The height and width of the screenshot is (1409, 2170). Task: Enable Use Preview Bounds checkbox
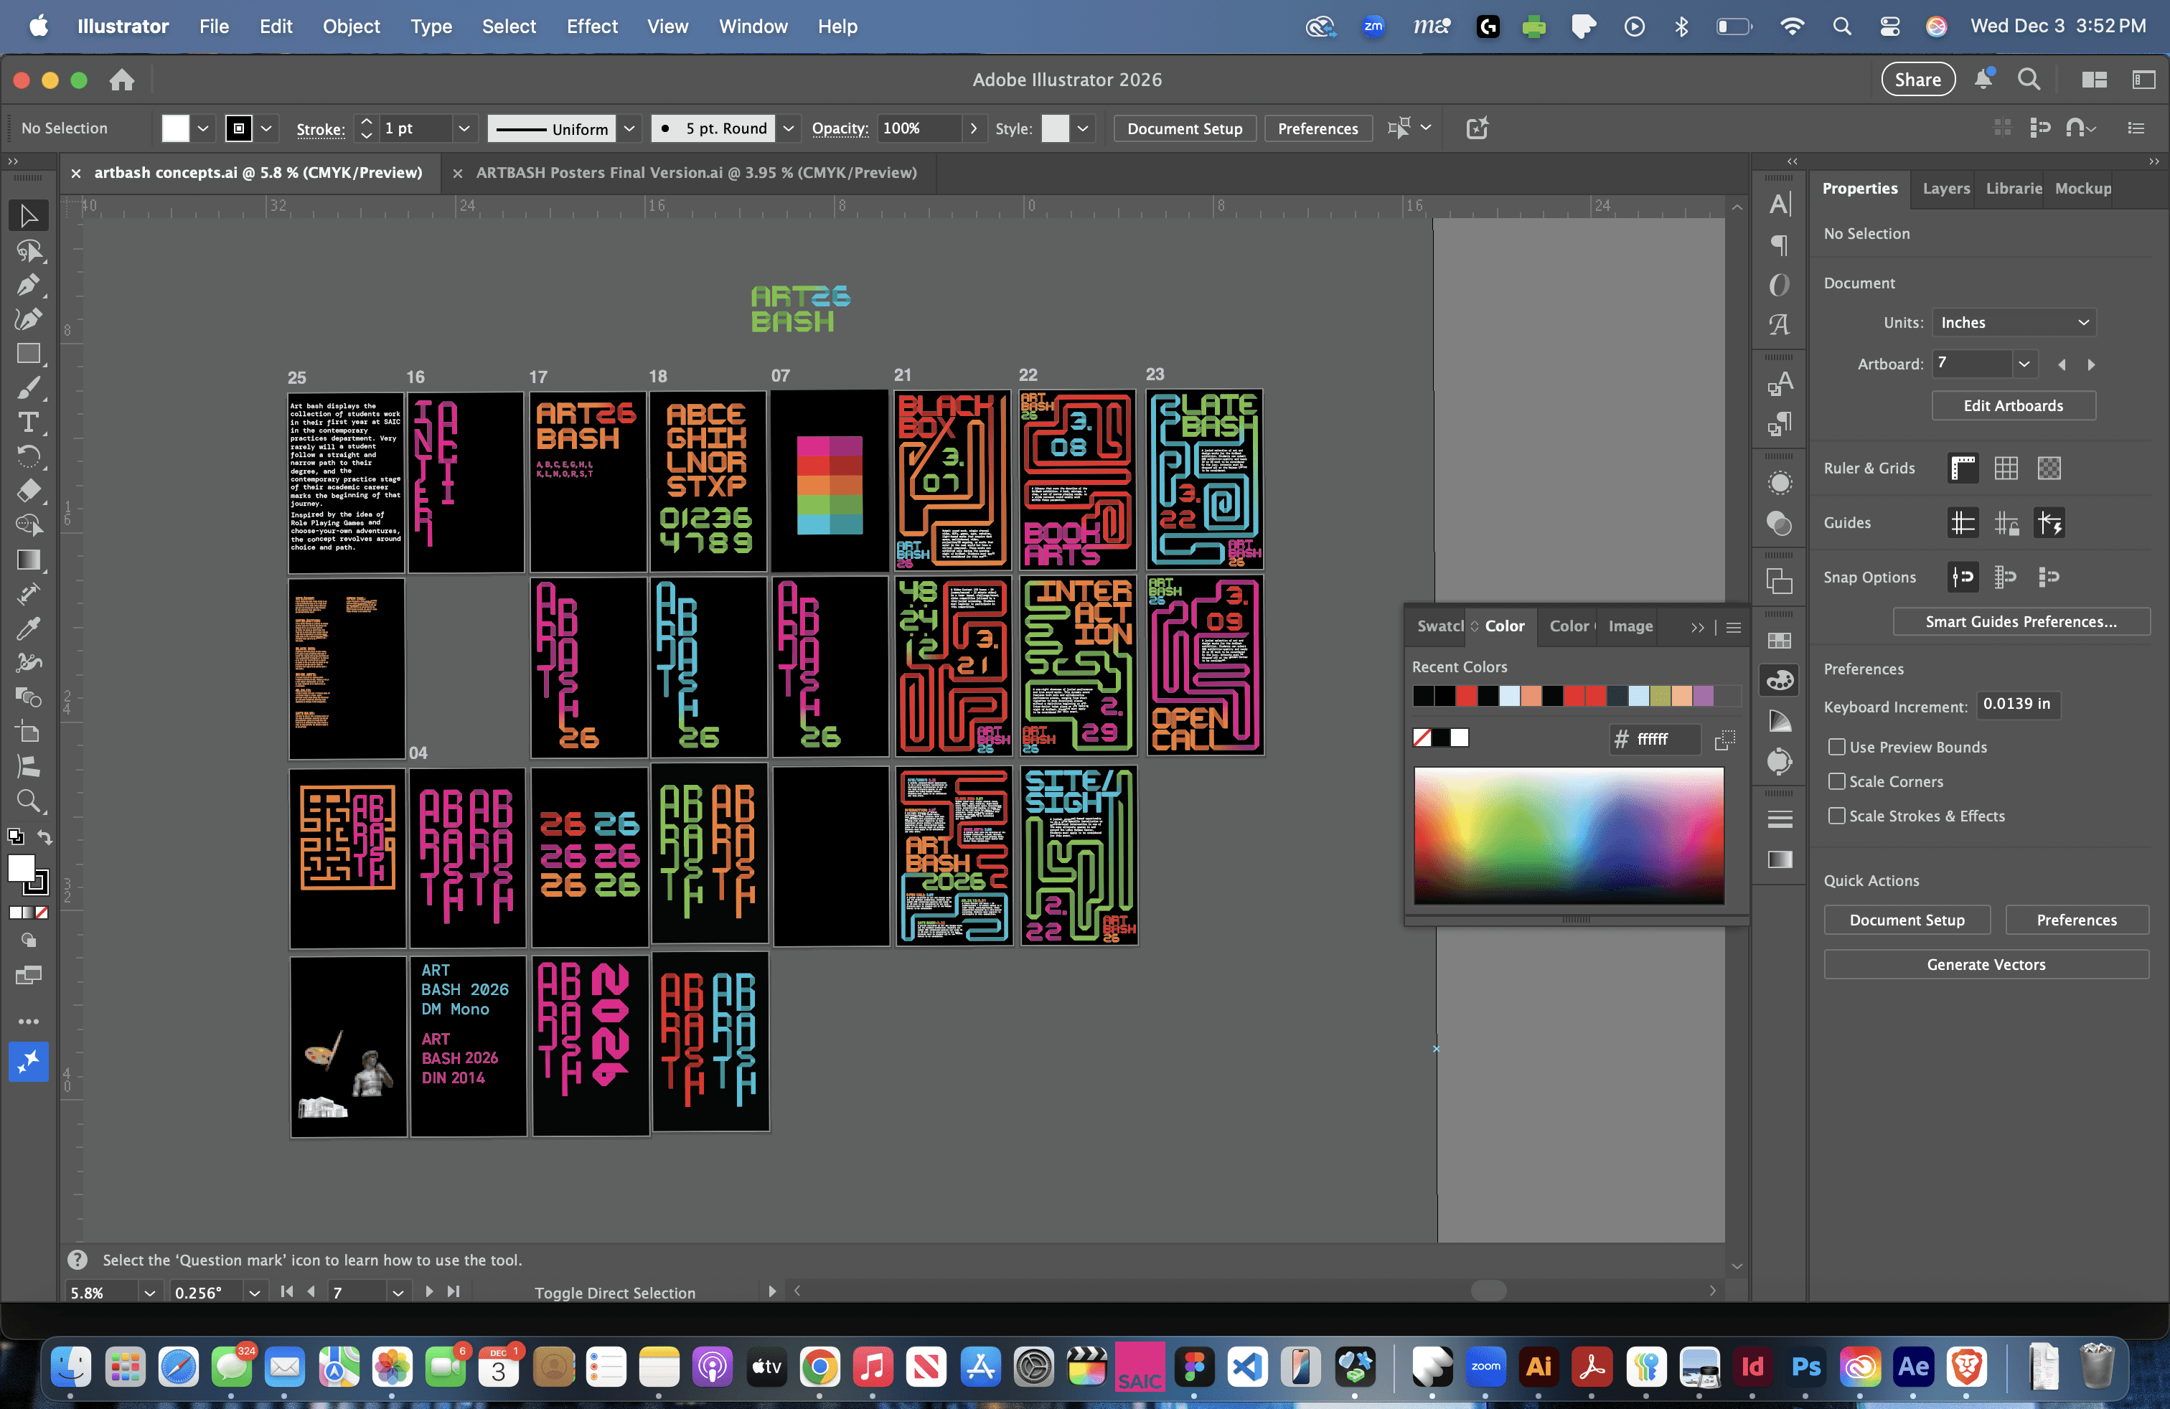[x=1837, y=748]
